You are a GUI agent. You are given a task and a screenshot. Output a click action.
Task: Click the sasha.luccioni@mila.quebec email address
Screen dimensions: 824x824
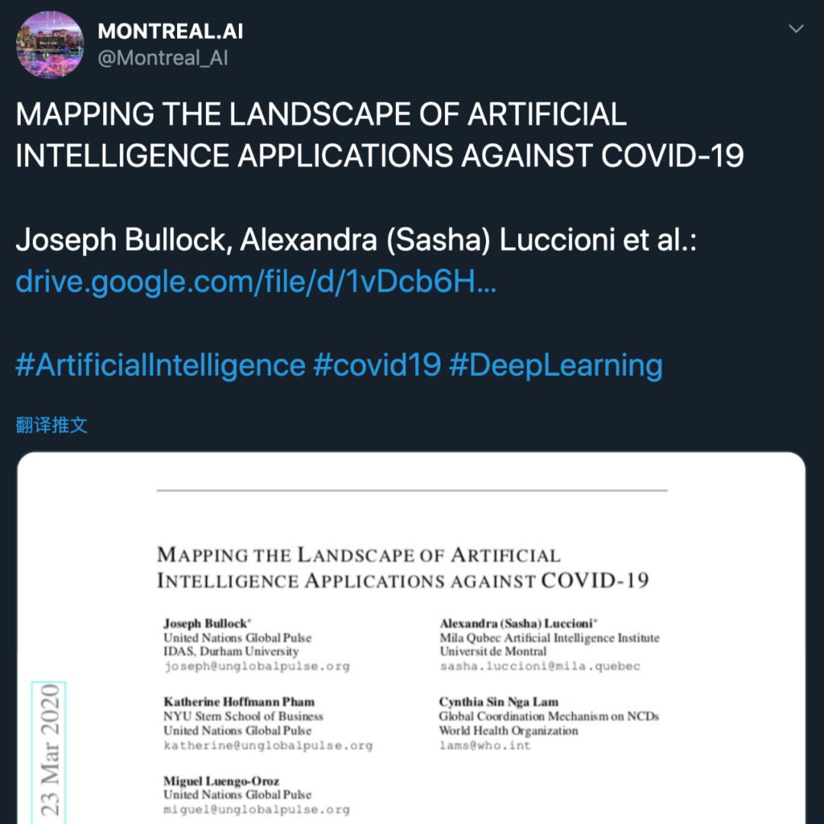(x=539, y=666)
